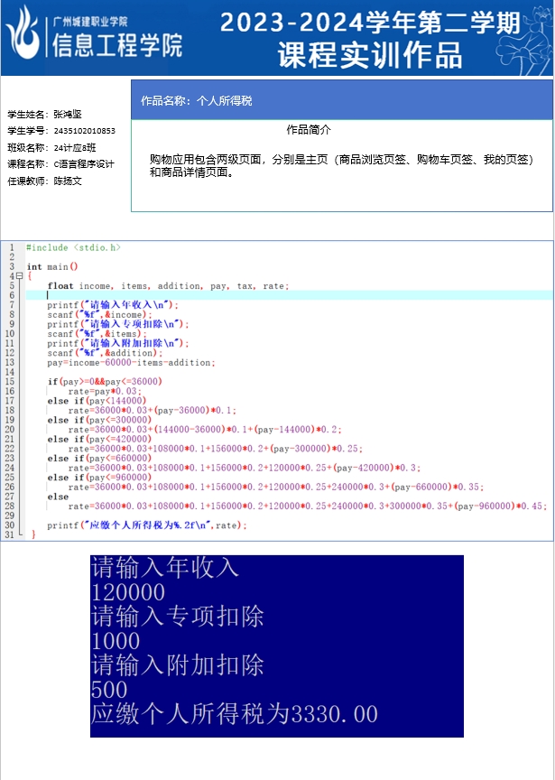Click the student ID 2435102010853
The width and height of the screenshot is (555, 780).
pyautogui.click(x=84, y=132)
